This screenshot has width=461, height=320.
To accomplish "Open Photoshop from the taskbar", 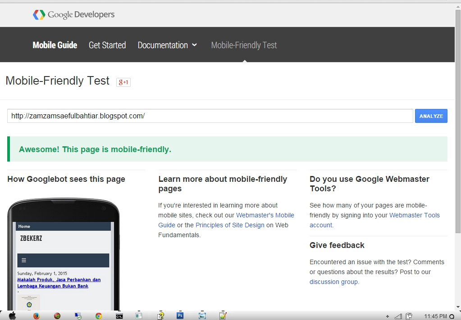I will point(180,315).
